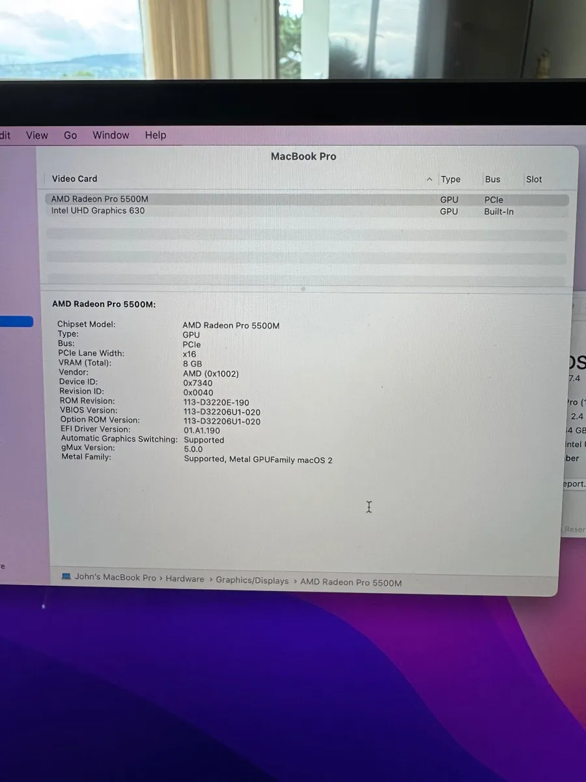
Task: Click the Metal GPUFamily macOS 2 value
Action: pyautogui.click(x=258, y=460)
